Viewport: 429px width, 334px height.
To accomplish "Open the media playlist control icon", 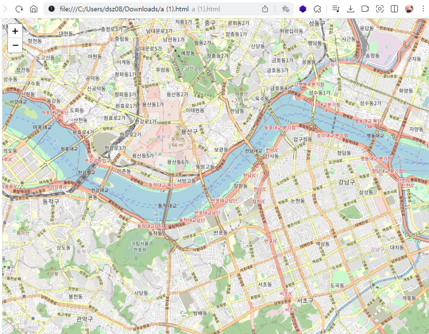I will 336,9.
